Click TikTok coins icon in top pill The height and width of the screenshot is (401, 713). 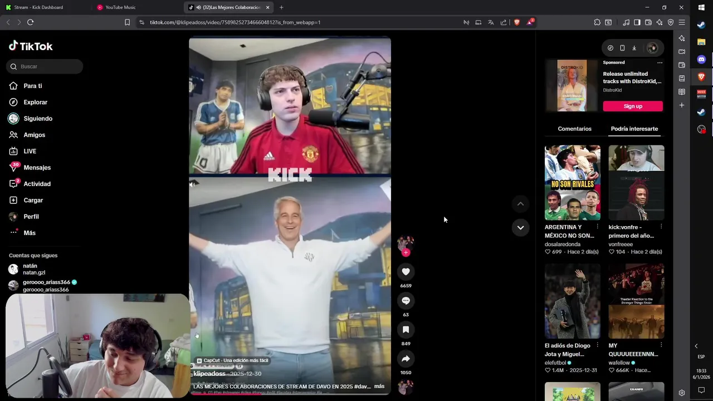point(611,48)
